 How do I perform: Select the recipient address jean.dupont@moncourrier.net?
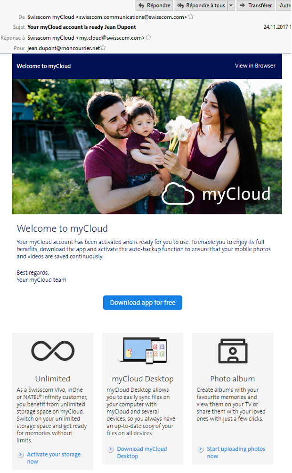pyautogui.click(x=64, y=48)
